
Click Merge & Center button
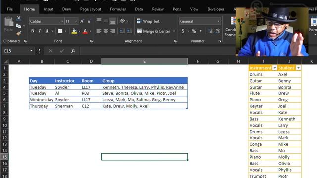click(x=154, y=31)
